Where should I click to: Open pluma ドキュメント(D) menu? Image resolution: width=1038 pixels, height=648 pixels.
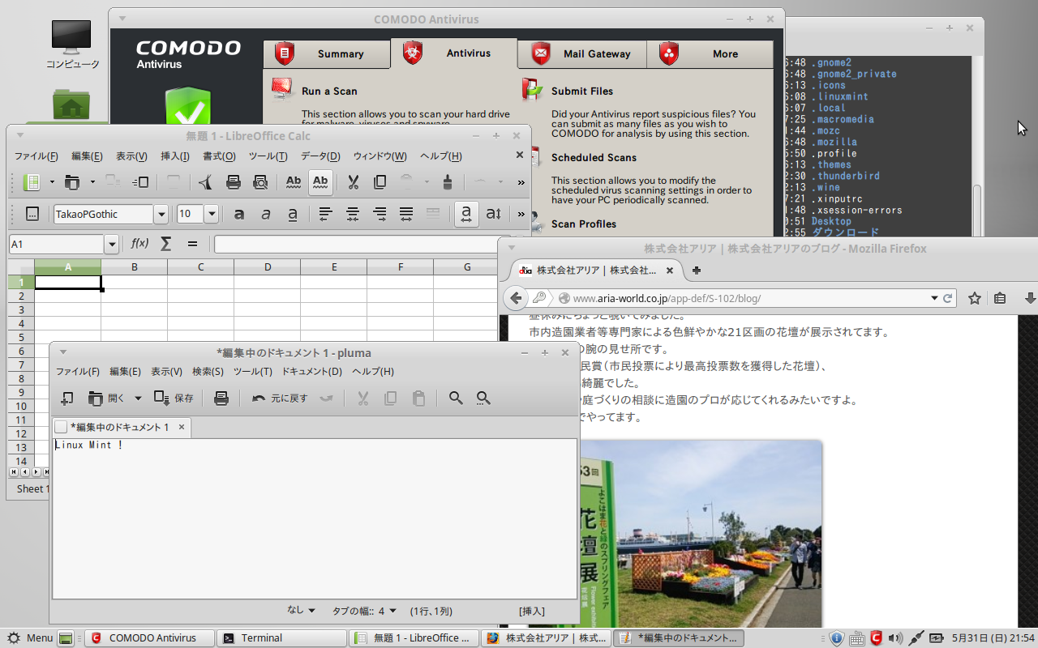311,372
